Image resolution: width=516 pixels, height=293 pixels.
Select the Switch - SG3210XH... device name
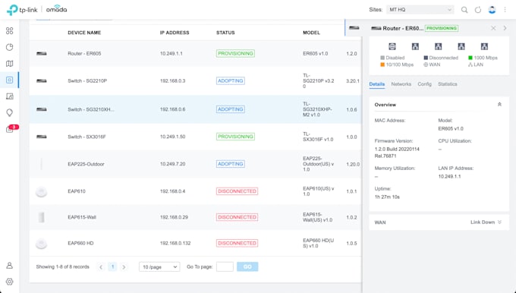point(91,109)
